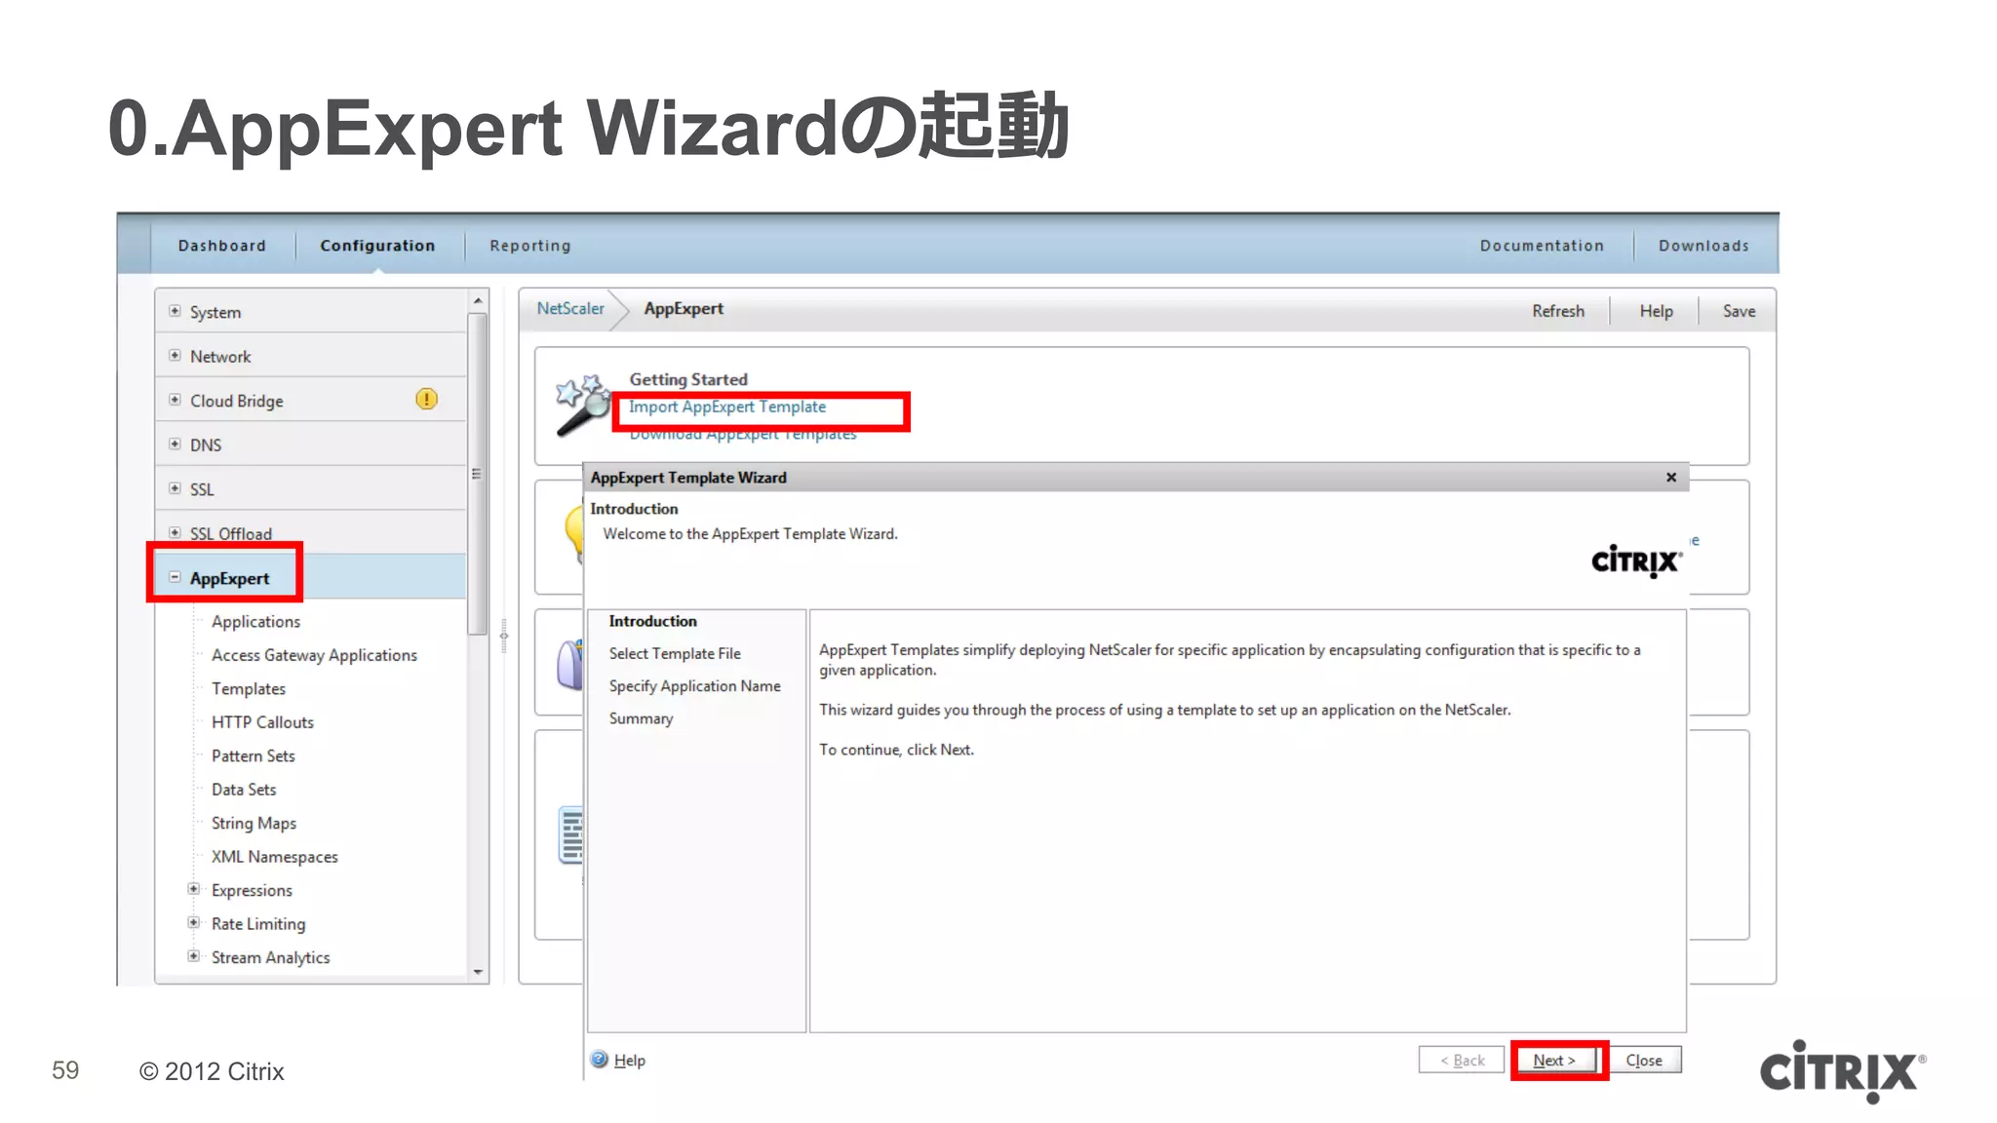Close the AppExpert Template Wizard dialog
This screenshot has width=1997, height=1123.
[x=1671, y=477]
